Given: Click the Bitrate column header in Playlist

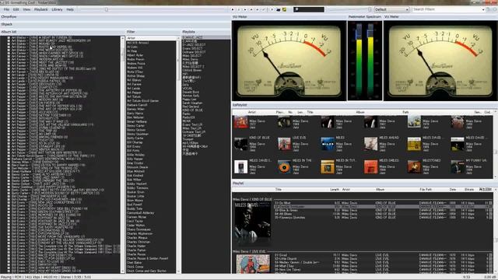Looking at the screenshot, I should (469, 190).
